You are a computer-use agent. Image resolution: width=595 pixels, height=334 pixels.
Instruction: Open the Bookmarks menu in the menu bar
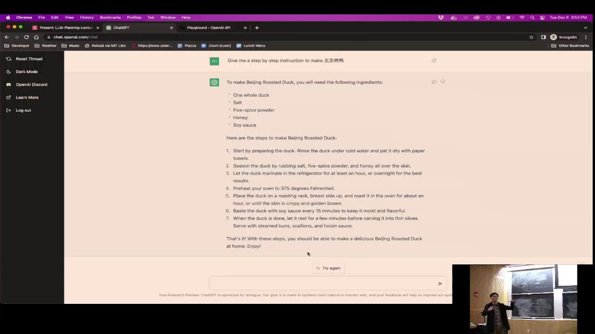coord(110,17)
